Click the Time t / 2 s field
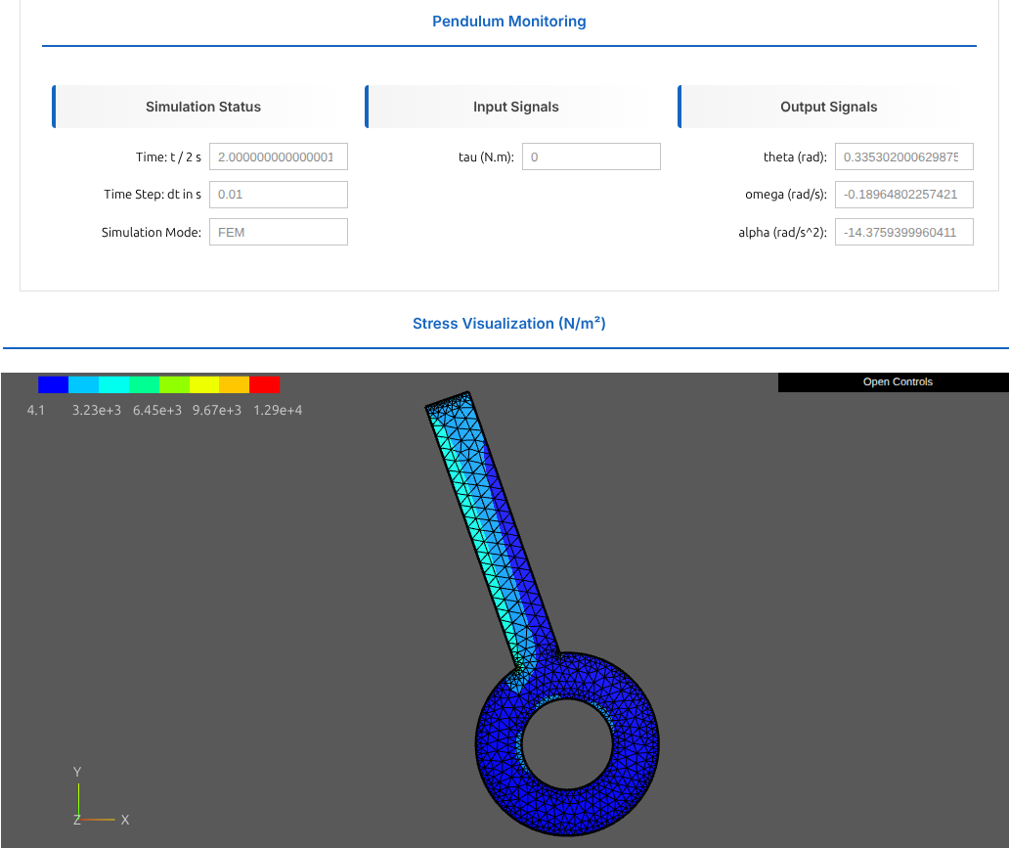 [279, 156]
